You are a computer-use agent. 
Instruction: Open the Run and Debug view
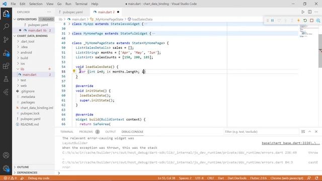coord(6,53)
